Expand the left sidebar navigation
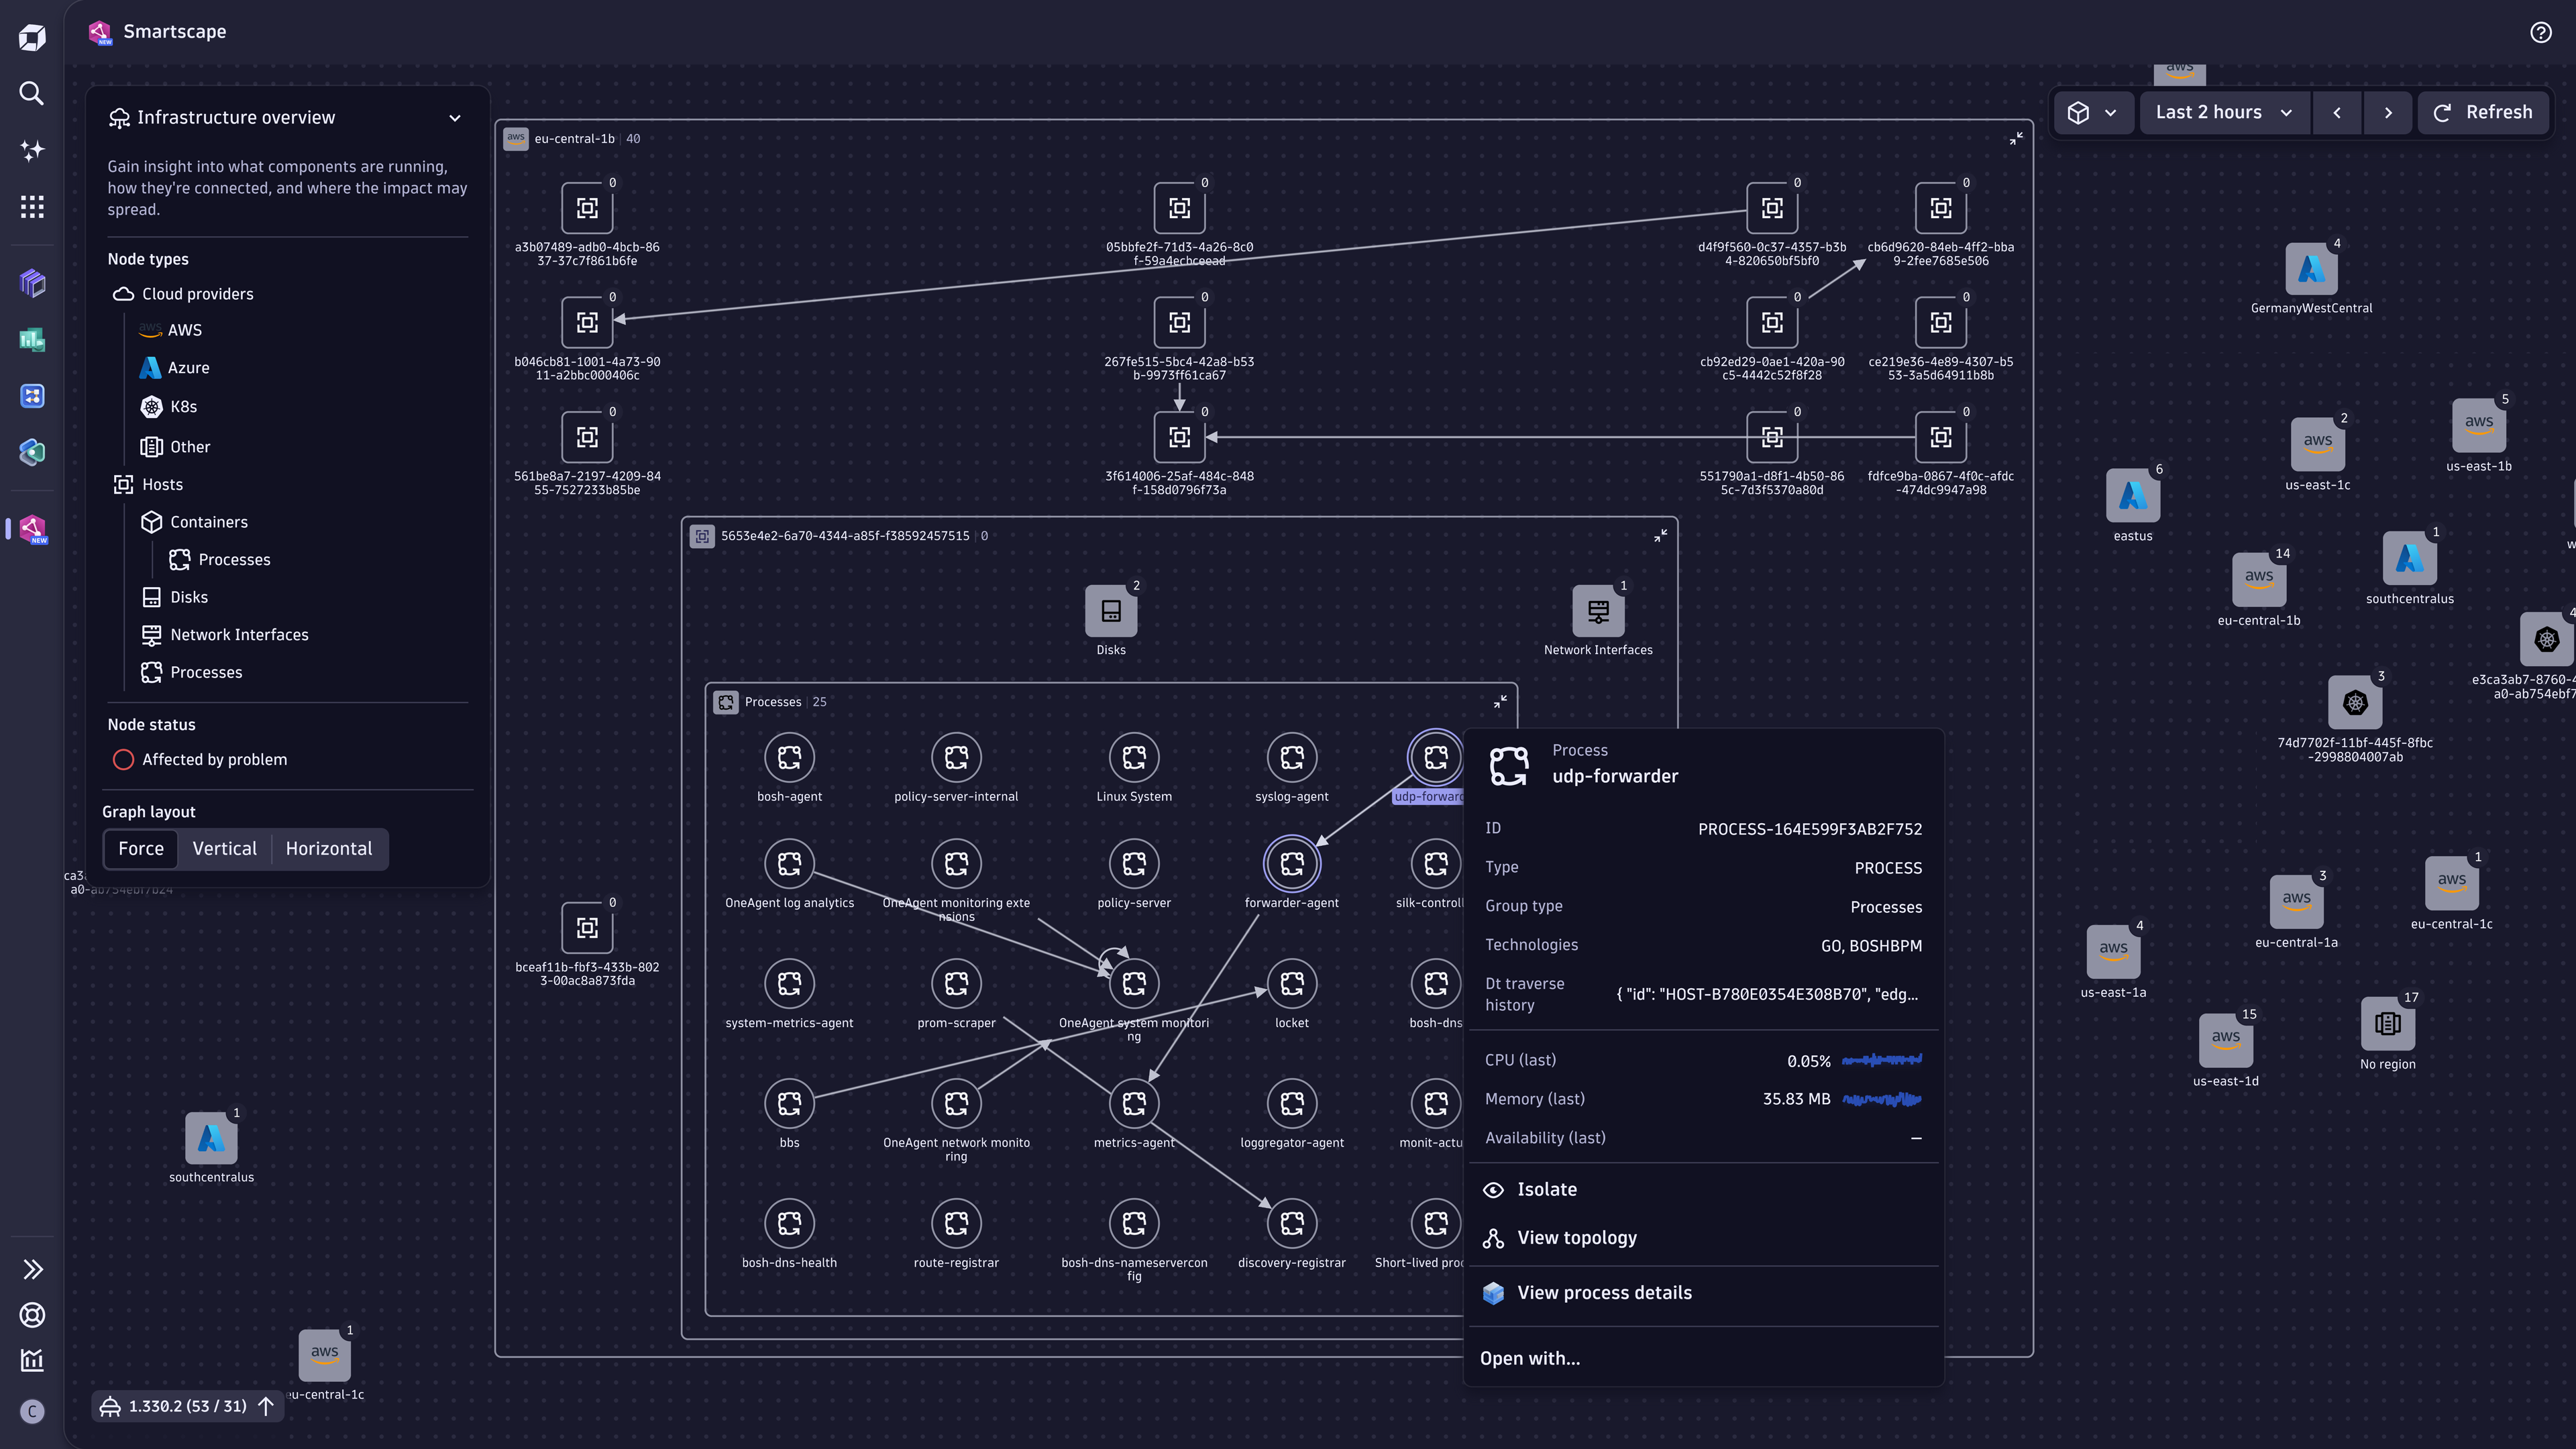Screen dimensions: 2576x1449 pyautogui.click(x=32, y=1269)
